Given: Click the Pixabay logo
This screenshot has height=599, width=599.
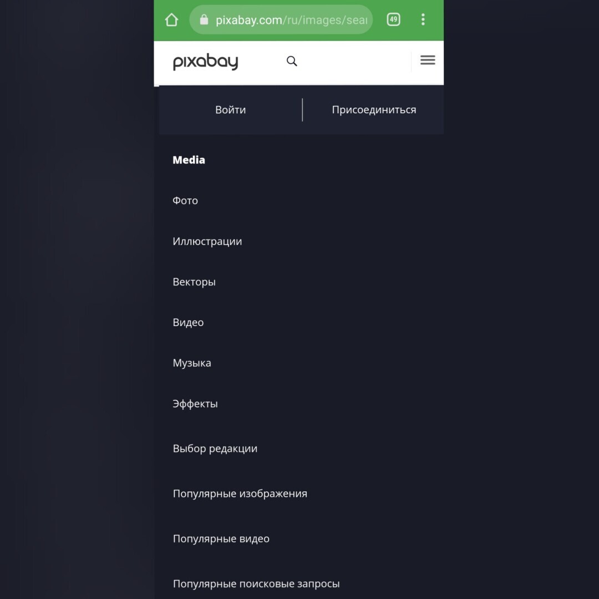Looking at the screenshot, I should 206,62.
